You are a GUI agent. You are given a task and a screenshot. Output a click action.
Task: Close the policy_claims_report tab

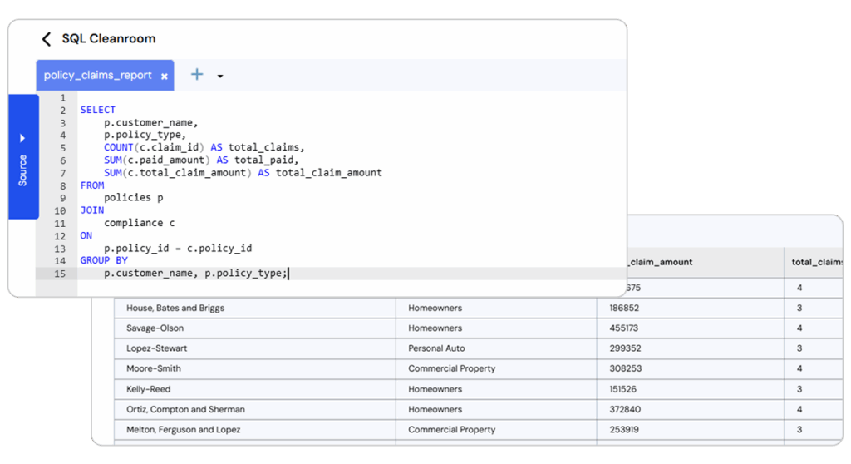165,76
